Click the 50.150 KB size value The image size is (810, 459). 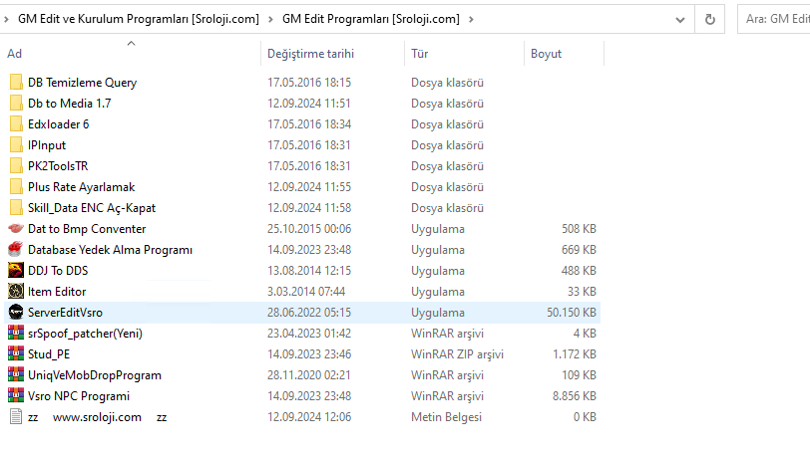pyautogui.click(x=572, y=313)
